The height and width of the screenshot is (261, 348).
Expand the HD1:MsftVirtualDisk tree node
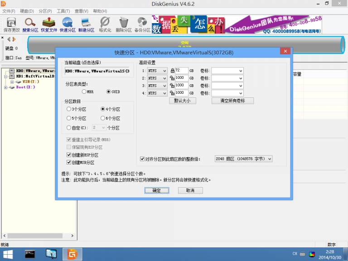[5, 76]
